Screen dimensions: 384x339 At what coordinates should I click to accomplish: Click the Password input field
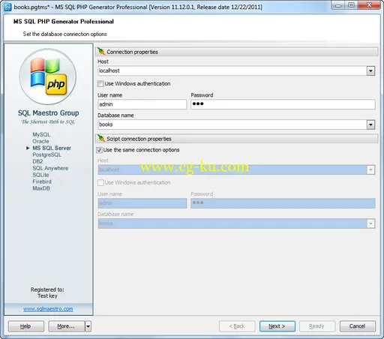[283, 104]
